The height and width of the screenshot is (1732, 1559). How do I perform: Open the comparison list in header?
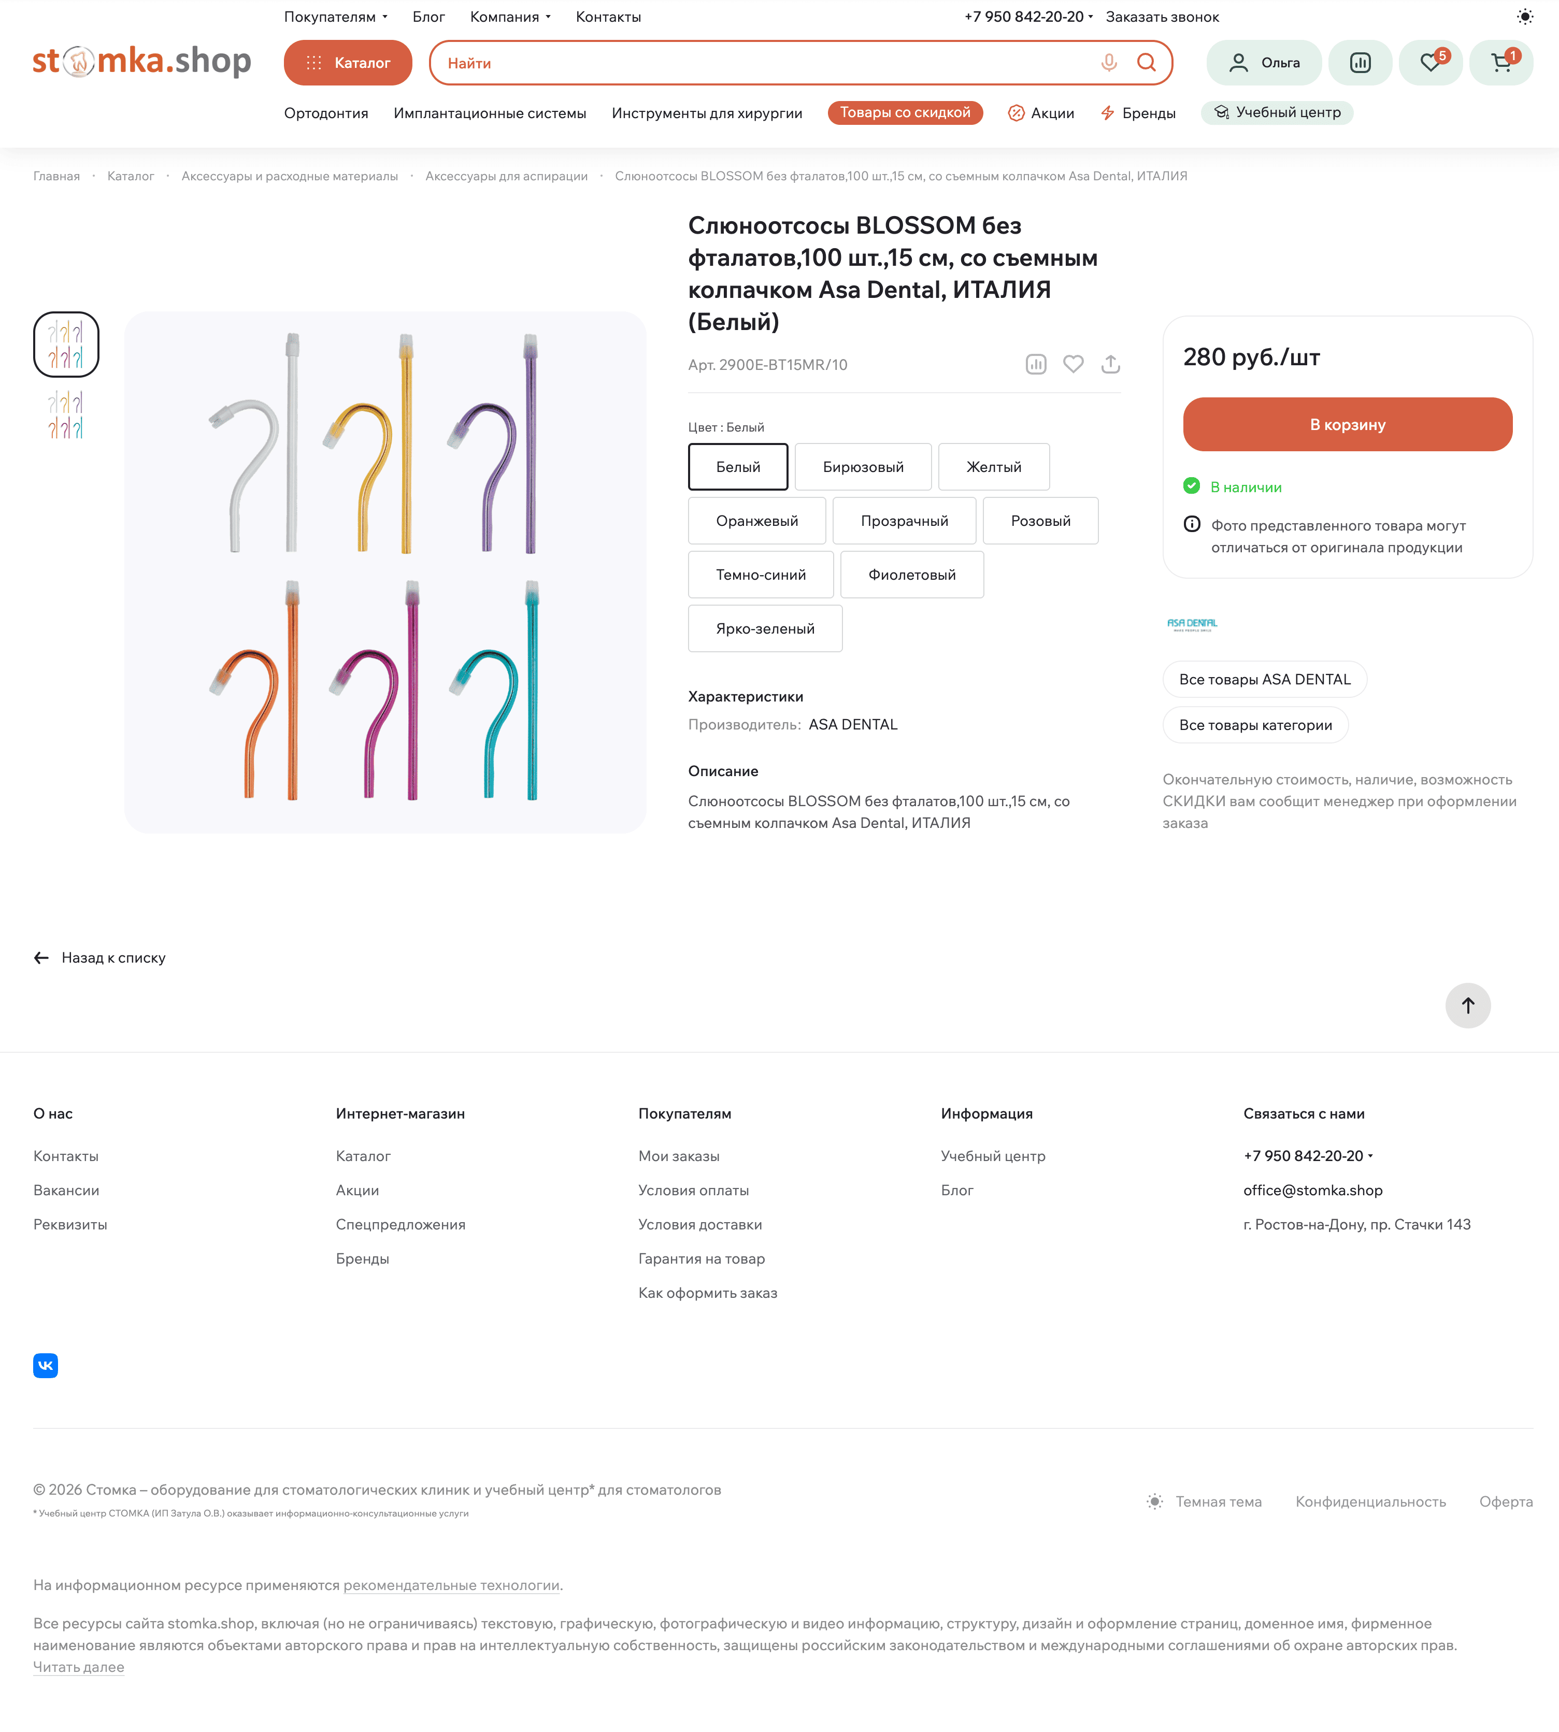tap(1360, 63)
